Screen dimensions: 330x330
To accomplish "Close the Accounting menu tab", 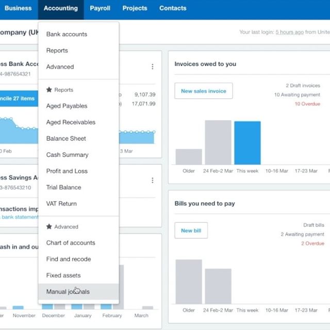I will 61,9.
